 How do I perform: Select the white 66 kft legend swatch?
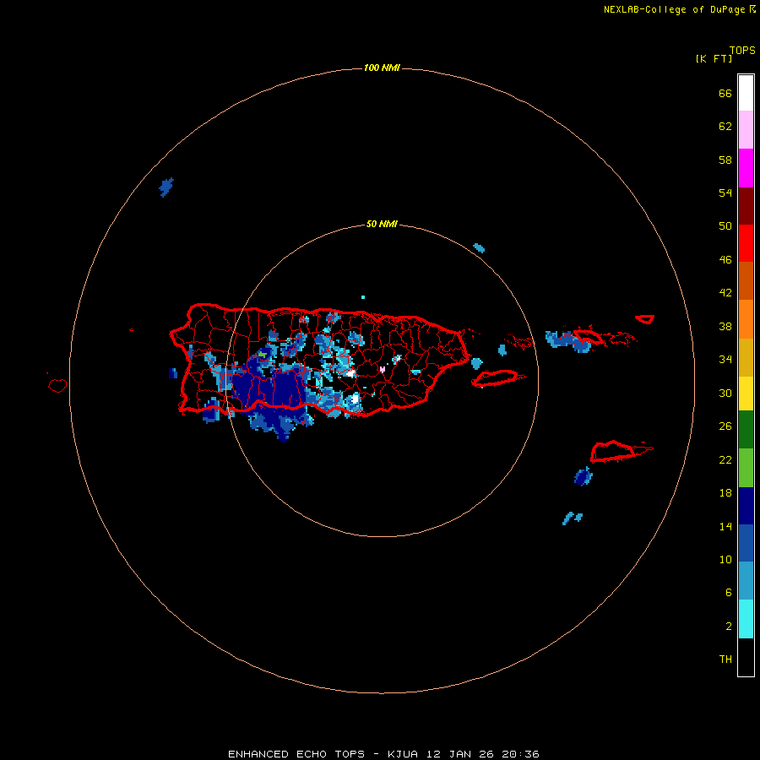click(746, 93)
